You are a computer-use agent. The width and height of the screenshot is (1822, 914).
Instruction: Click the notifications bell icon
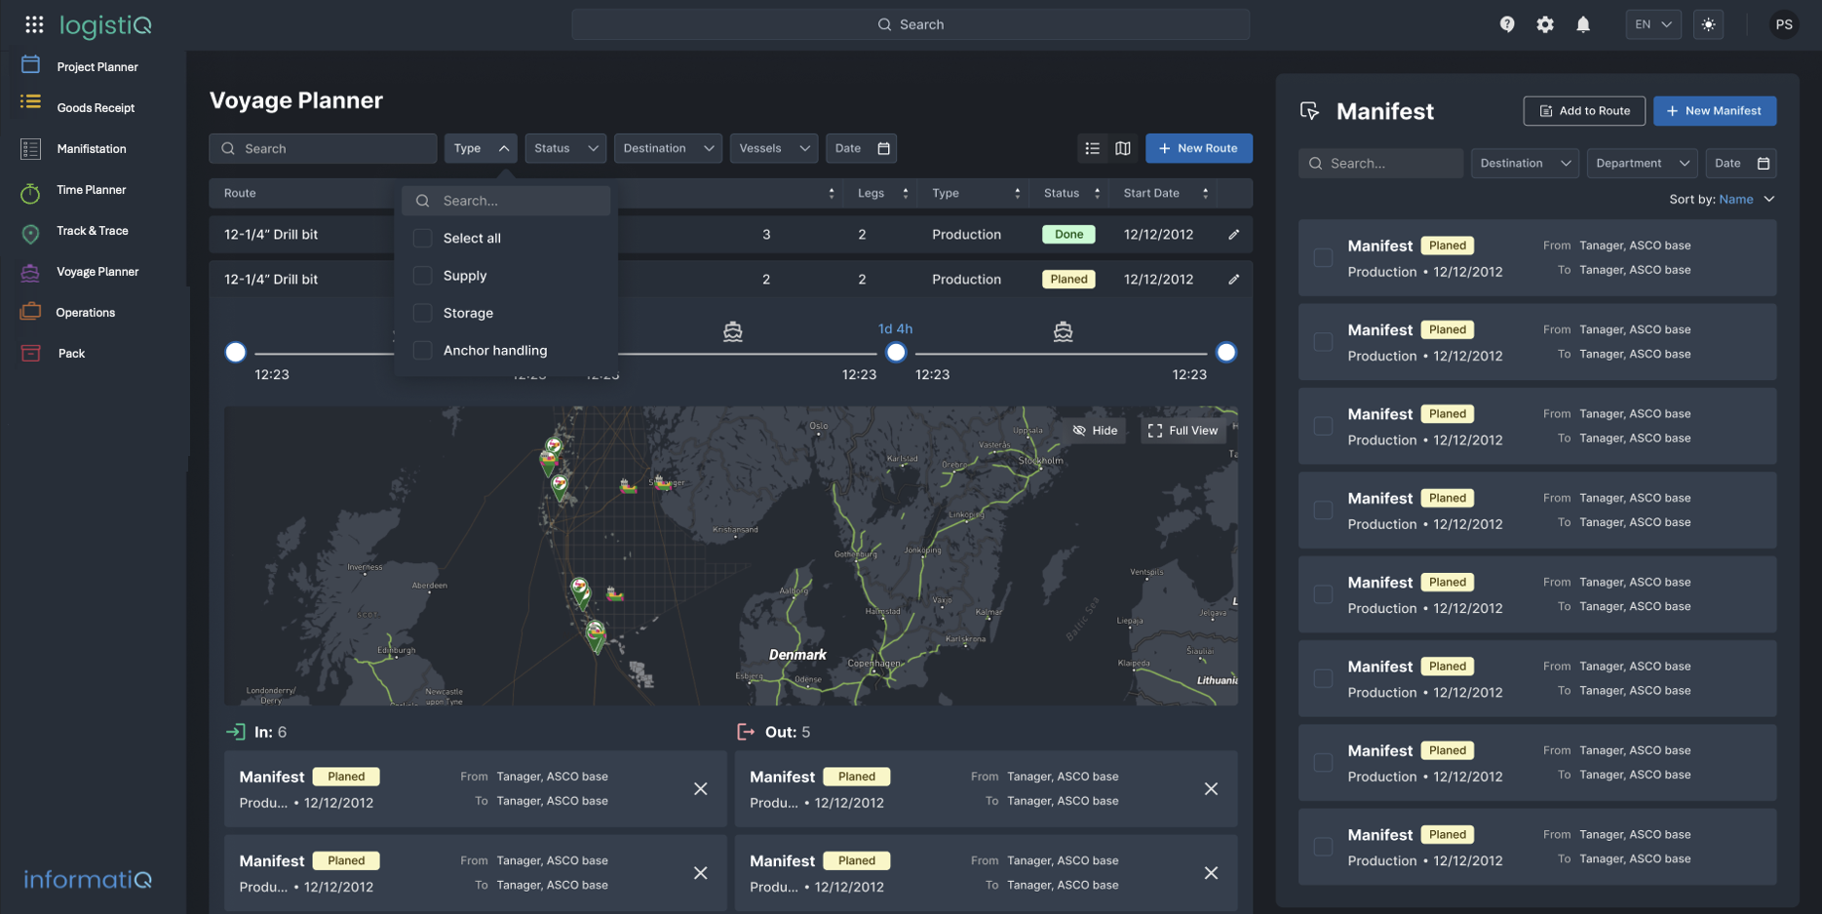(x=1583, y=24)
